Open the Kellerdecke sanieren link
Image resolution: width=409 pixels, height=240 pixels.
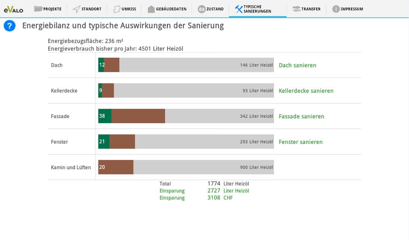point(306,91)
